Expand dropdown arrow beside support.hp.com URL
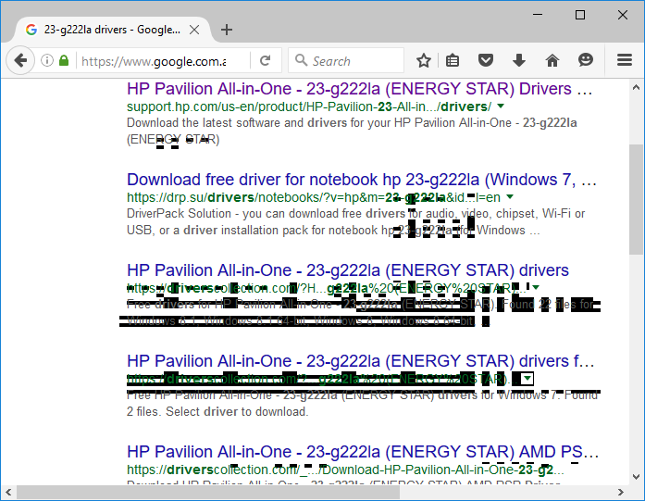This screenshot has height=501, width=645. [x=501, y=106]
